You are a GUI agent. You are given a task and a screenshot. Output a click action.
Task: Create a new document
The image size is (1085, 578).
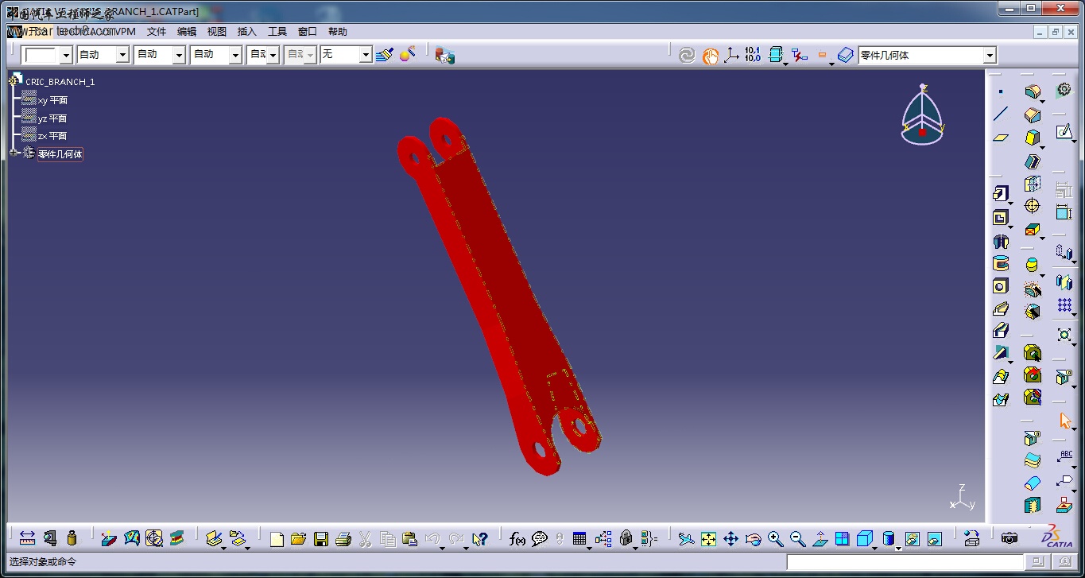277,539
